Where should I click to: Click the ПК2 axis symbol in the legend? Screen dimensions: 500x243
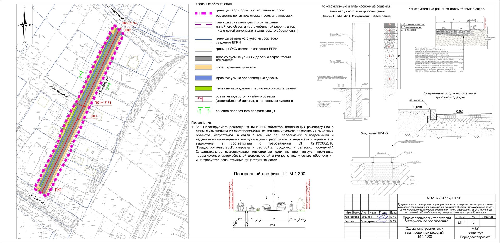pyautogui.click(x=203, y=99)
